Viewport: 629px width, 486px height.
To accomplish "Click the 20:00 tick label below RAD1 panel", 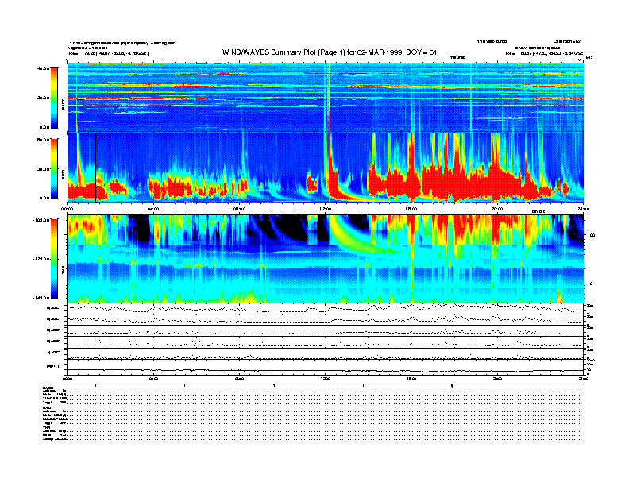I will 497,209.
